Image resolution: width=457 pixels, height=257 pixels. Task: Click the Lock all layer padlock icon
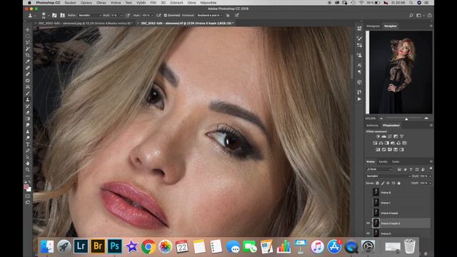pyautogui.click(x=399, y=183)
